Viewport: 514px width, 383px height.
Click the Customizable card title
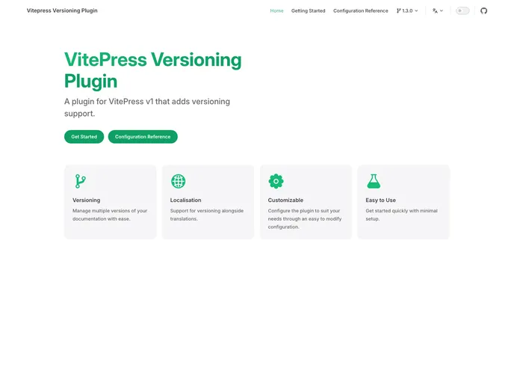(x=285, y=200)
